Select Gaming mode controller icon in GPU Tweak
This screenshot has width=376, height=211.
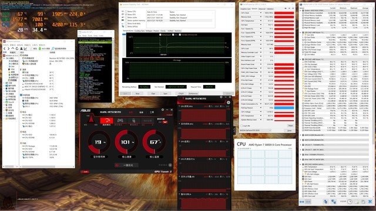pyautogui.click(x=120, y=120)
